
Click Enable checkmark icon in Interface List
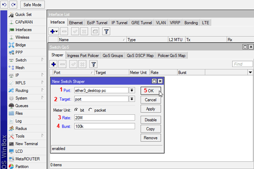75,31
